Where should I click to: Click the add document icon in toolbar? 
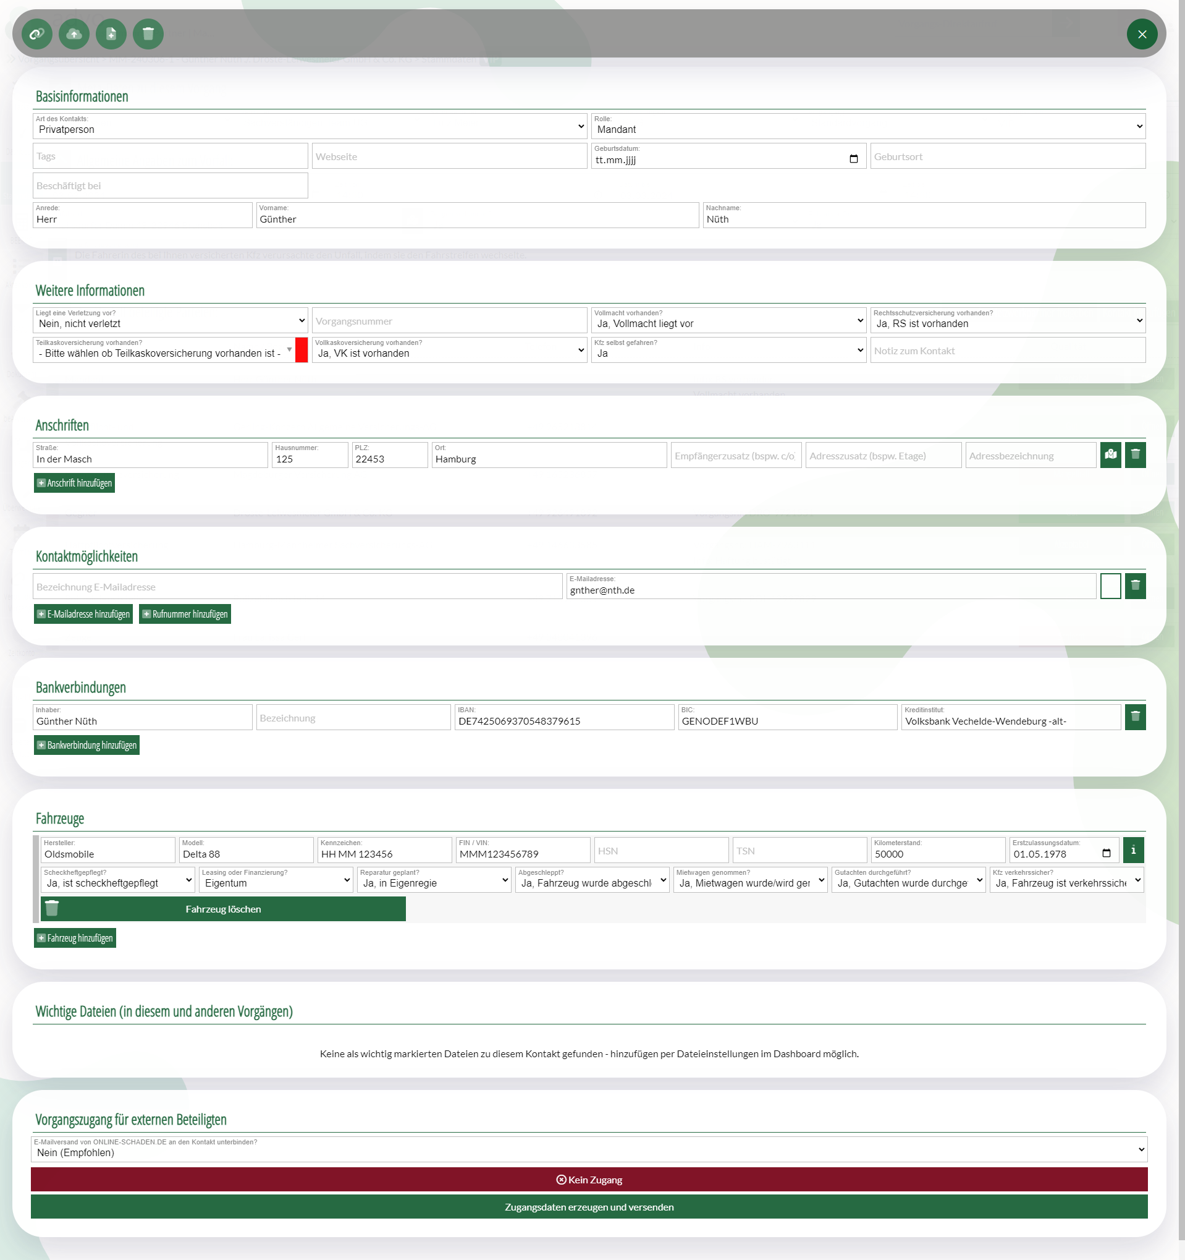pyautogui.click(x=111, y=34)
